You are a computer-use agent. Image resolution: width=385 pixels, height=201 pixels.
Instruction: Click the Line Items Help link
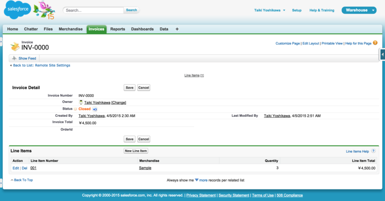357,151
